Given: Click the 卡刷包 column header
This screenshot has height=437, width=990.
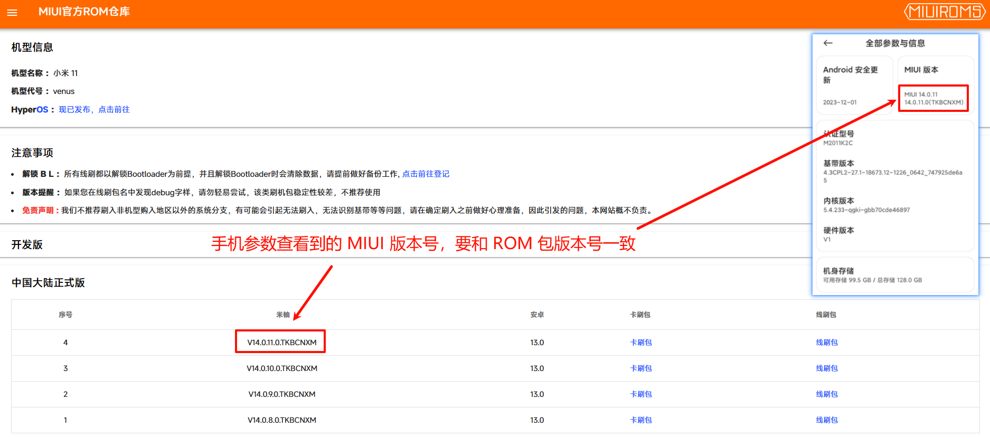Looking at the screenshot, I should pyautogui.click(x=640, y=315).
